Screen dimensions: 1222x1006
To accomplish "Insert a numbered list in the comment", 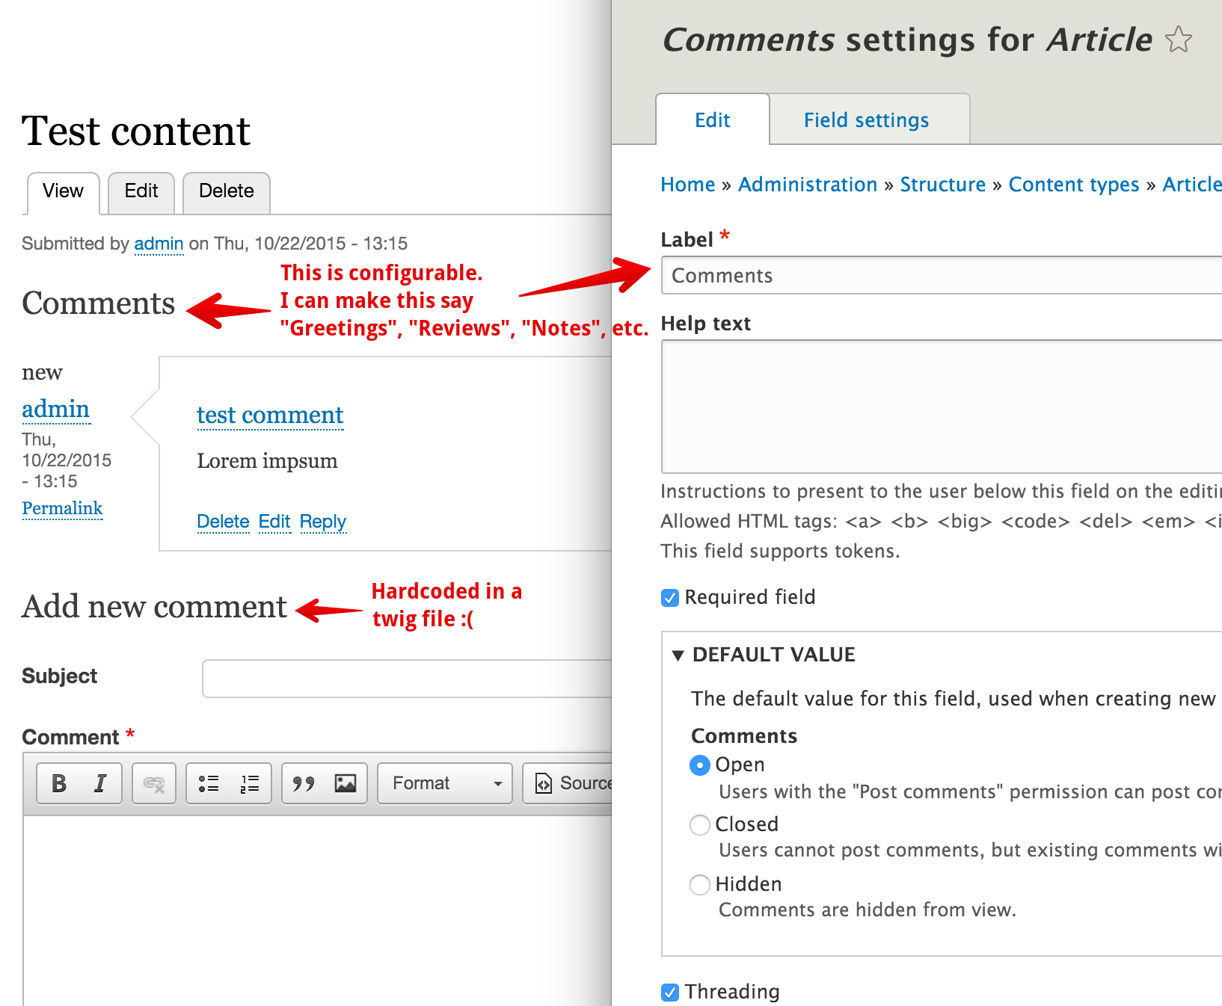I will coord(248,783).
